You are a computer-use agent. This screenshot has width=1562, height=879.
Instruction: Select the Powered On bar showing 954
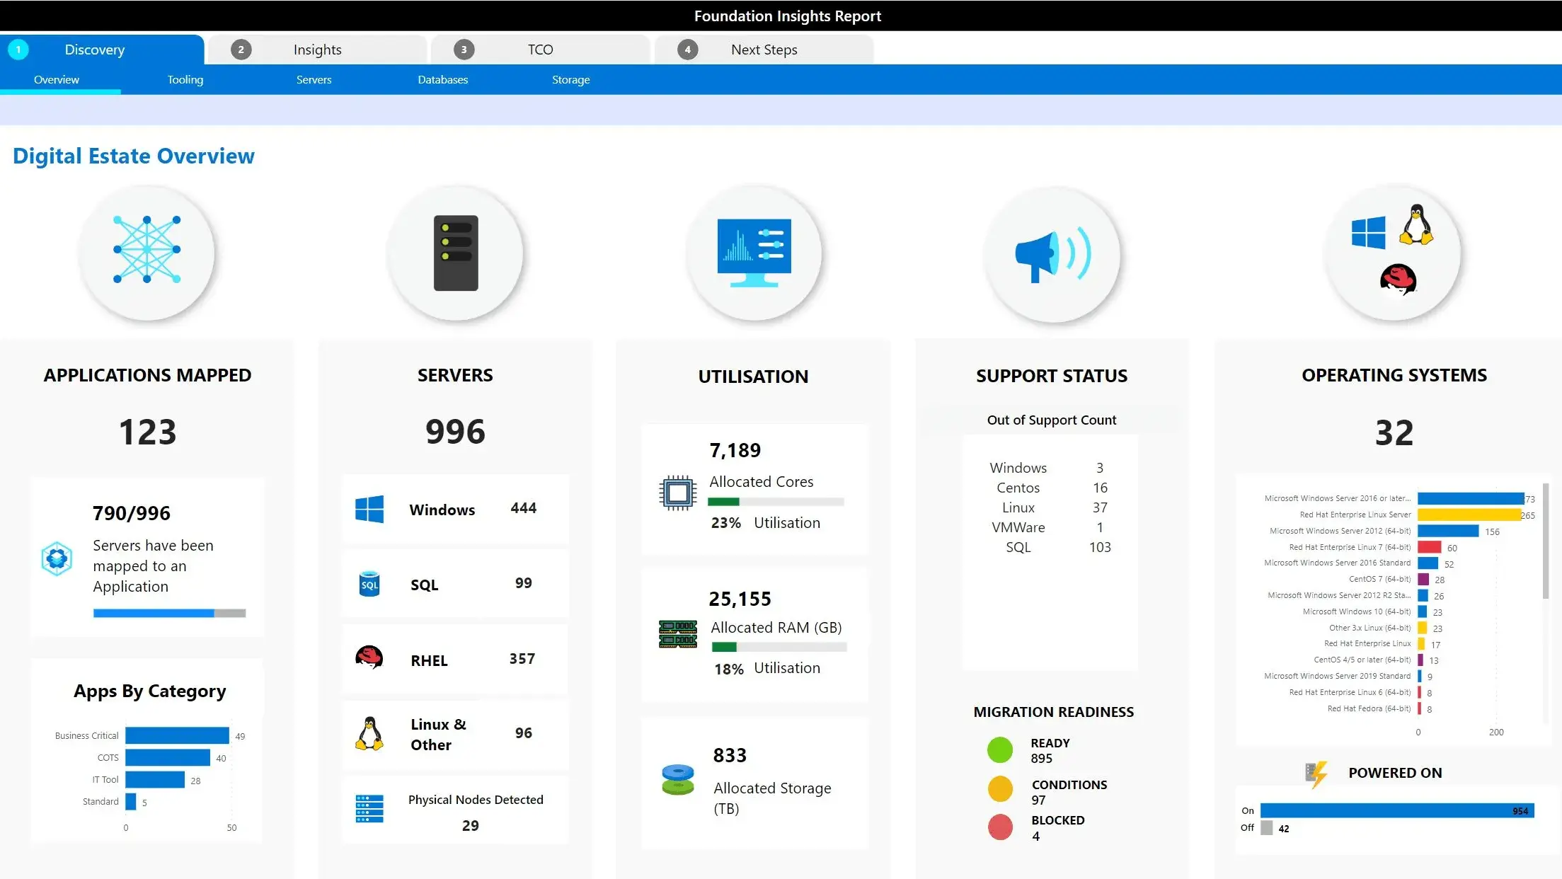point(1397,810)
